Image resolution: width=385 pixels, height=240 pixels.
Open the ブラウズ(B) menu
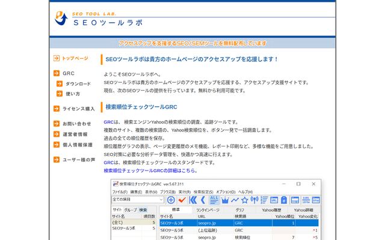pos(168,192)
